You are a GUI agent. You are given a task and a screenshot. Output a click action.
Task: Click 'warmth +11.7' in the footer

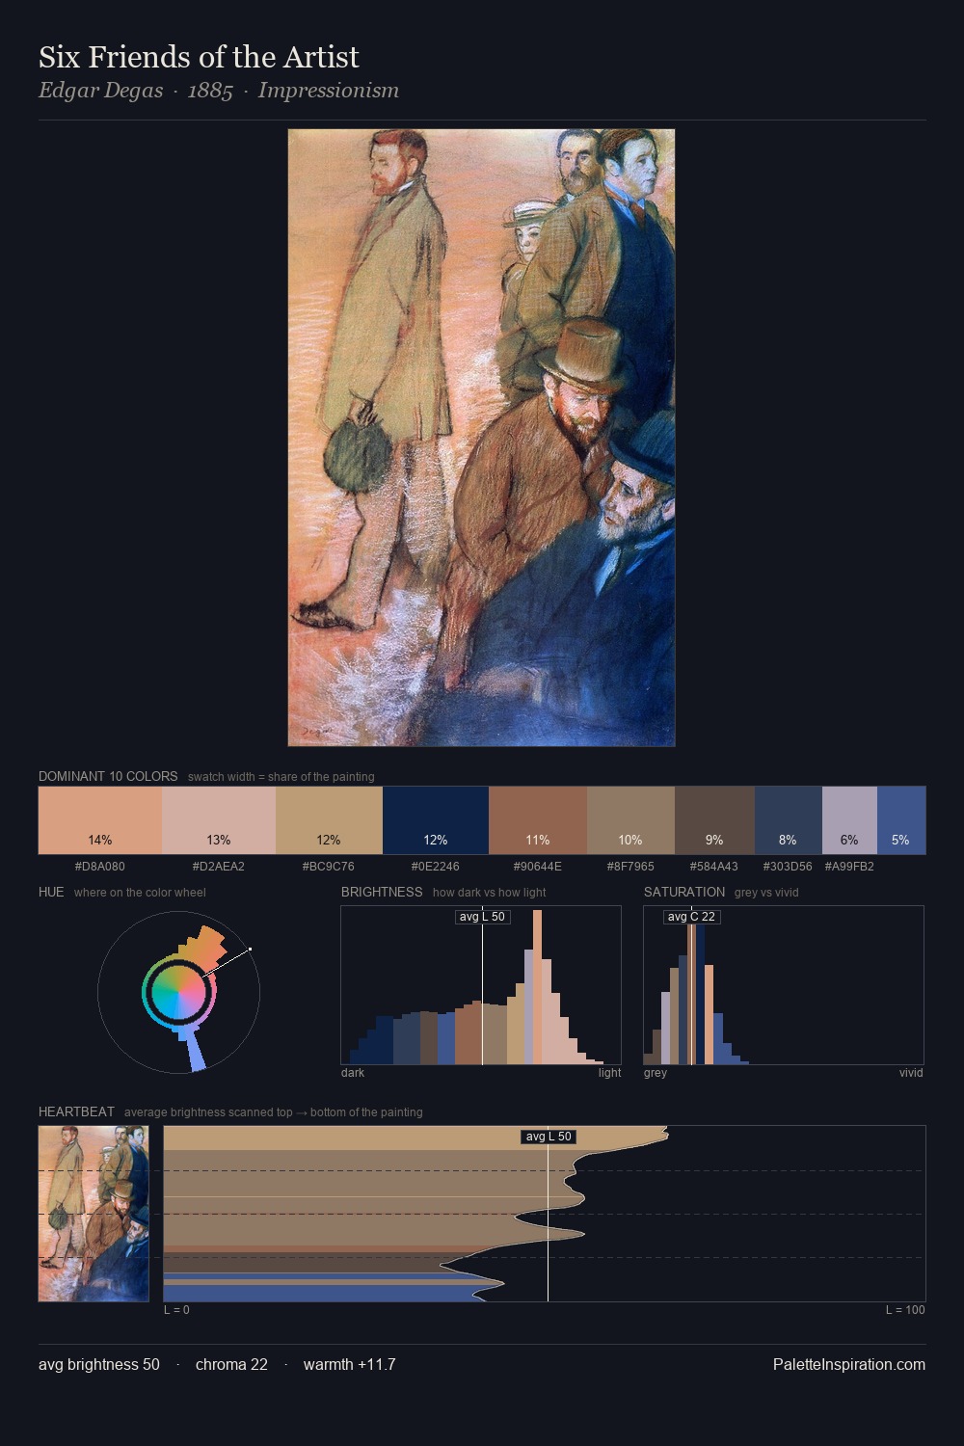(x=349, y=1364)
